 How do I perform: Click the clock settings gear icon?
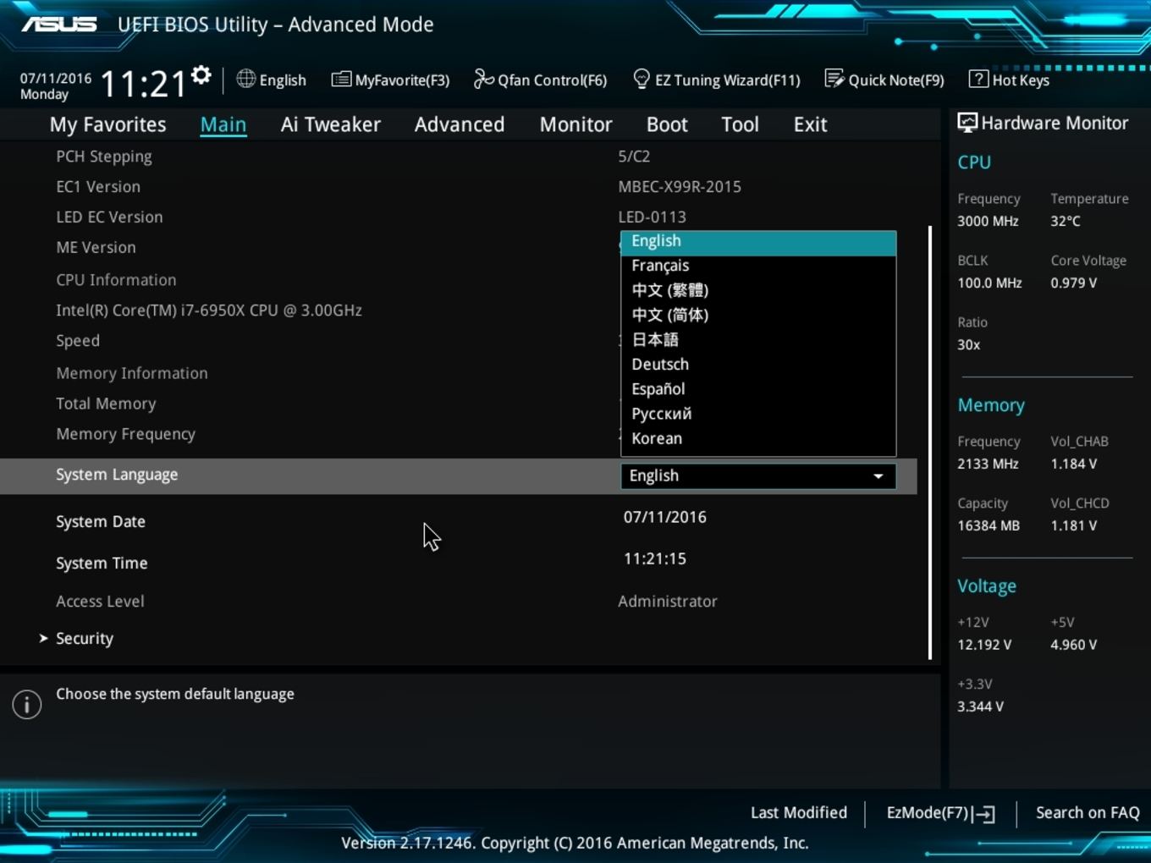pyautogui.click(x=201, y=75)
